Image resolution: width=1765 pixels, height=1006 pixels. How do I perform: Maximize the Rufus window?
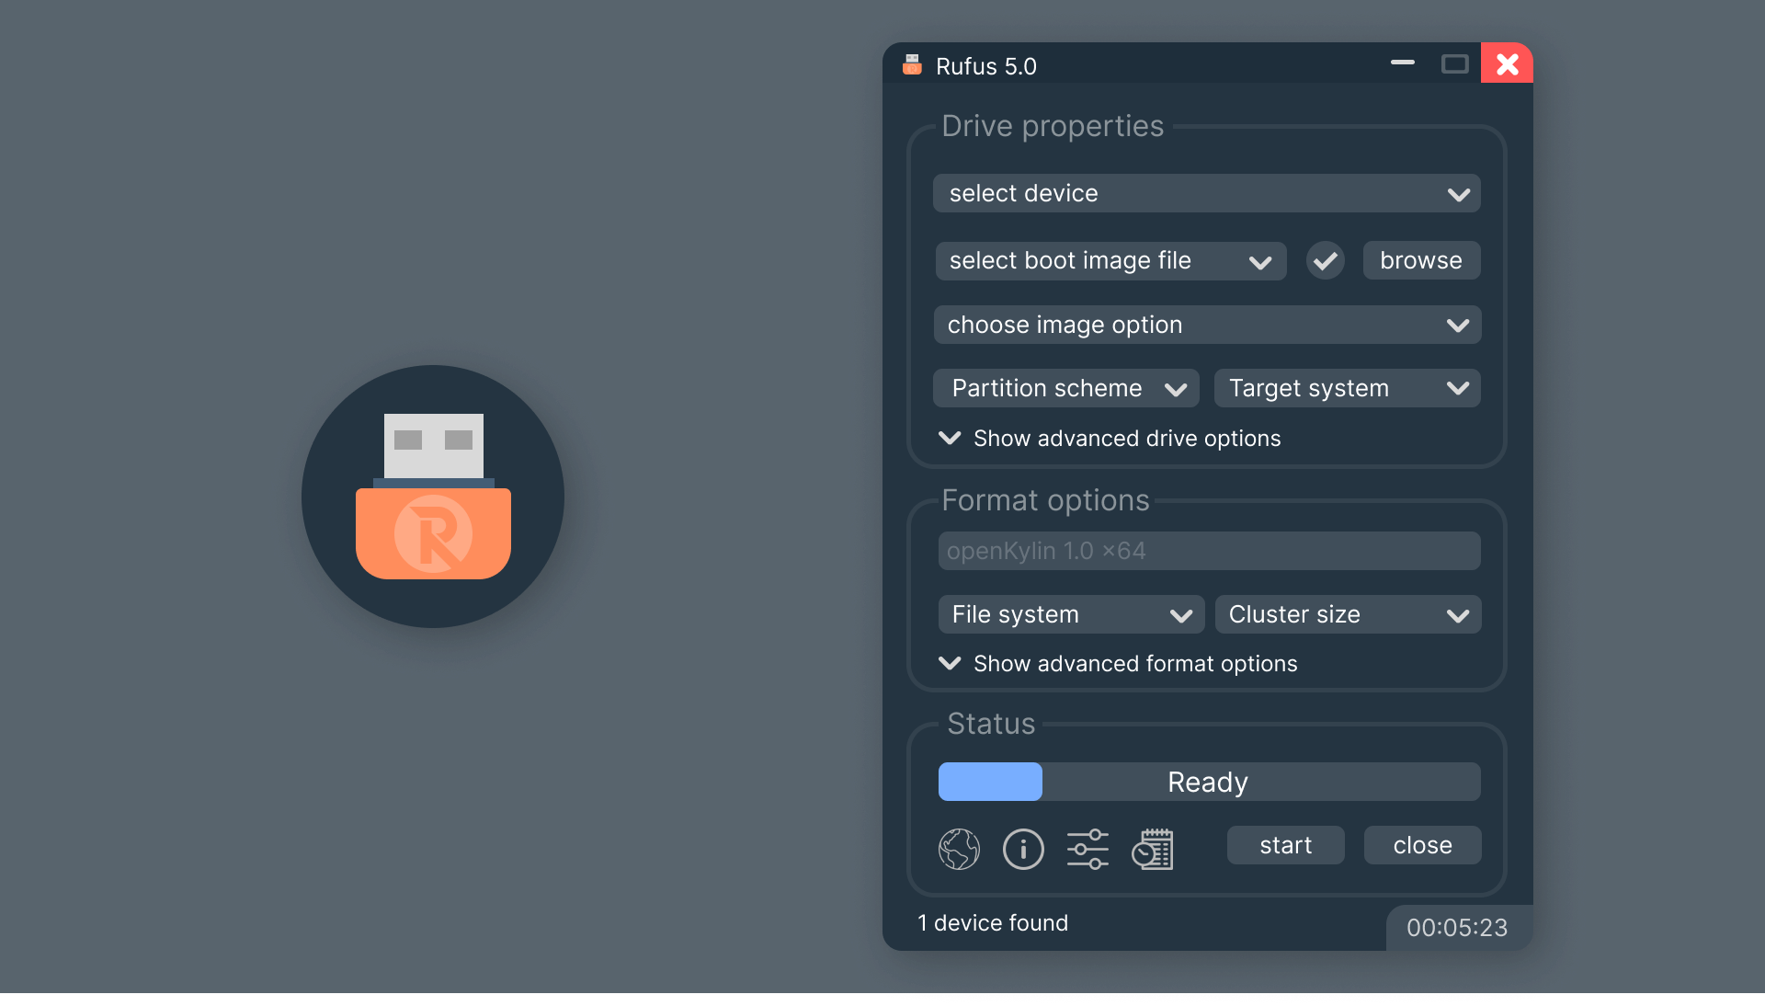pos(1454,64)
